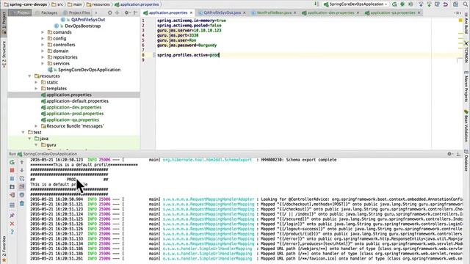This screenshot has height=264, width=470.
Task: Rerun SpringCoreDevOpsApplication in Run panel
Action: [x=12, y=162]
